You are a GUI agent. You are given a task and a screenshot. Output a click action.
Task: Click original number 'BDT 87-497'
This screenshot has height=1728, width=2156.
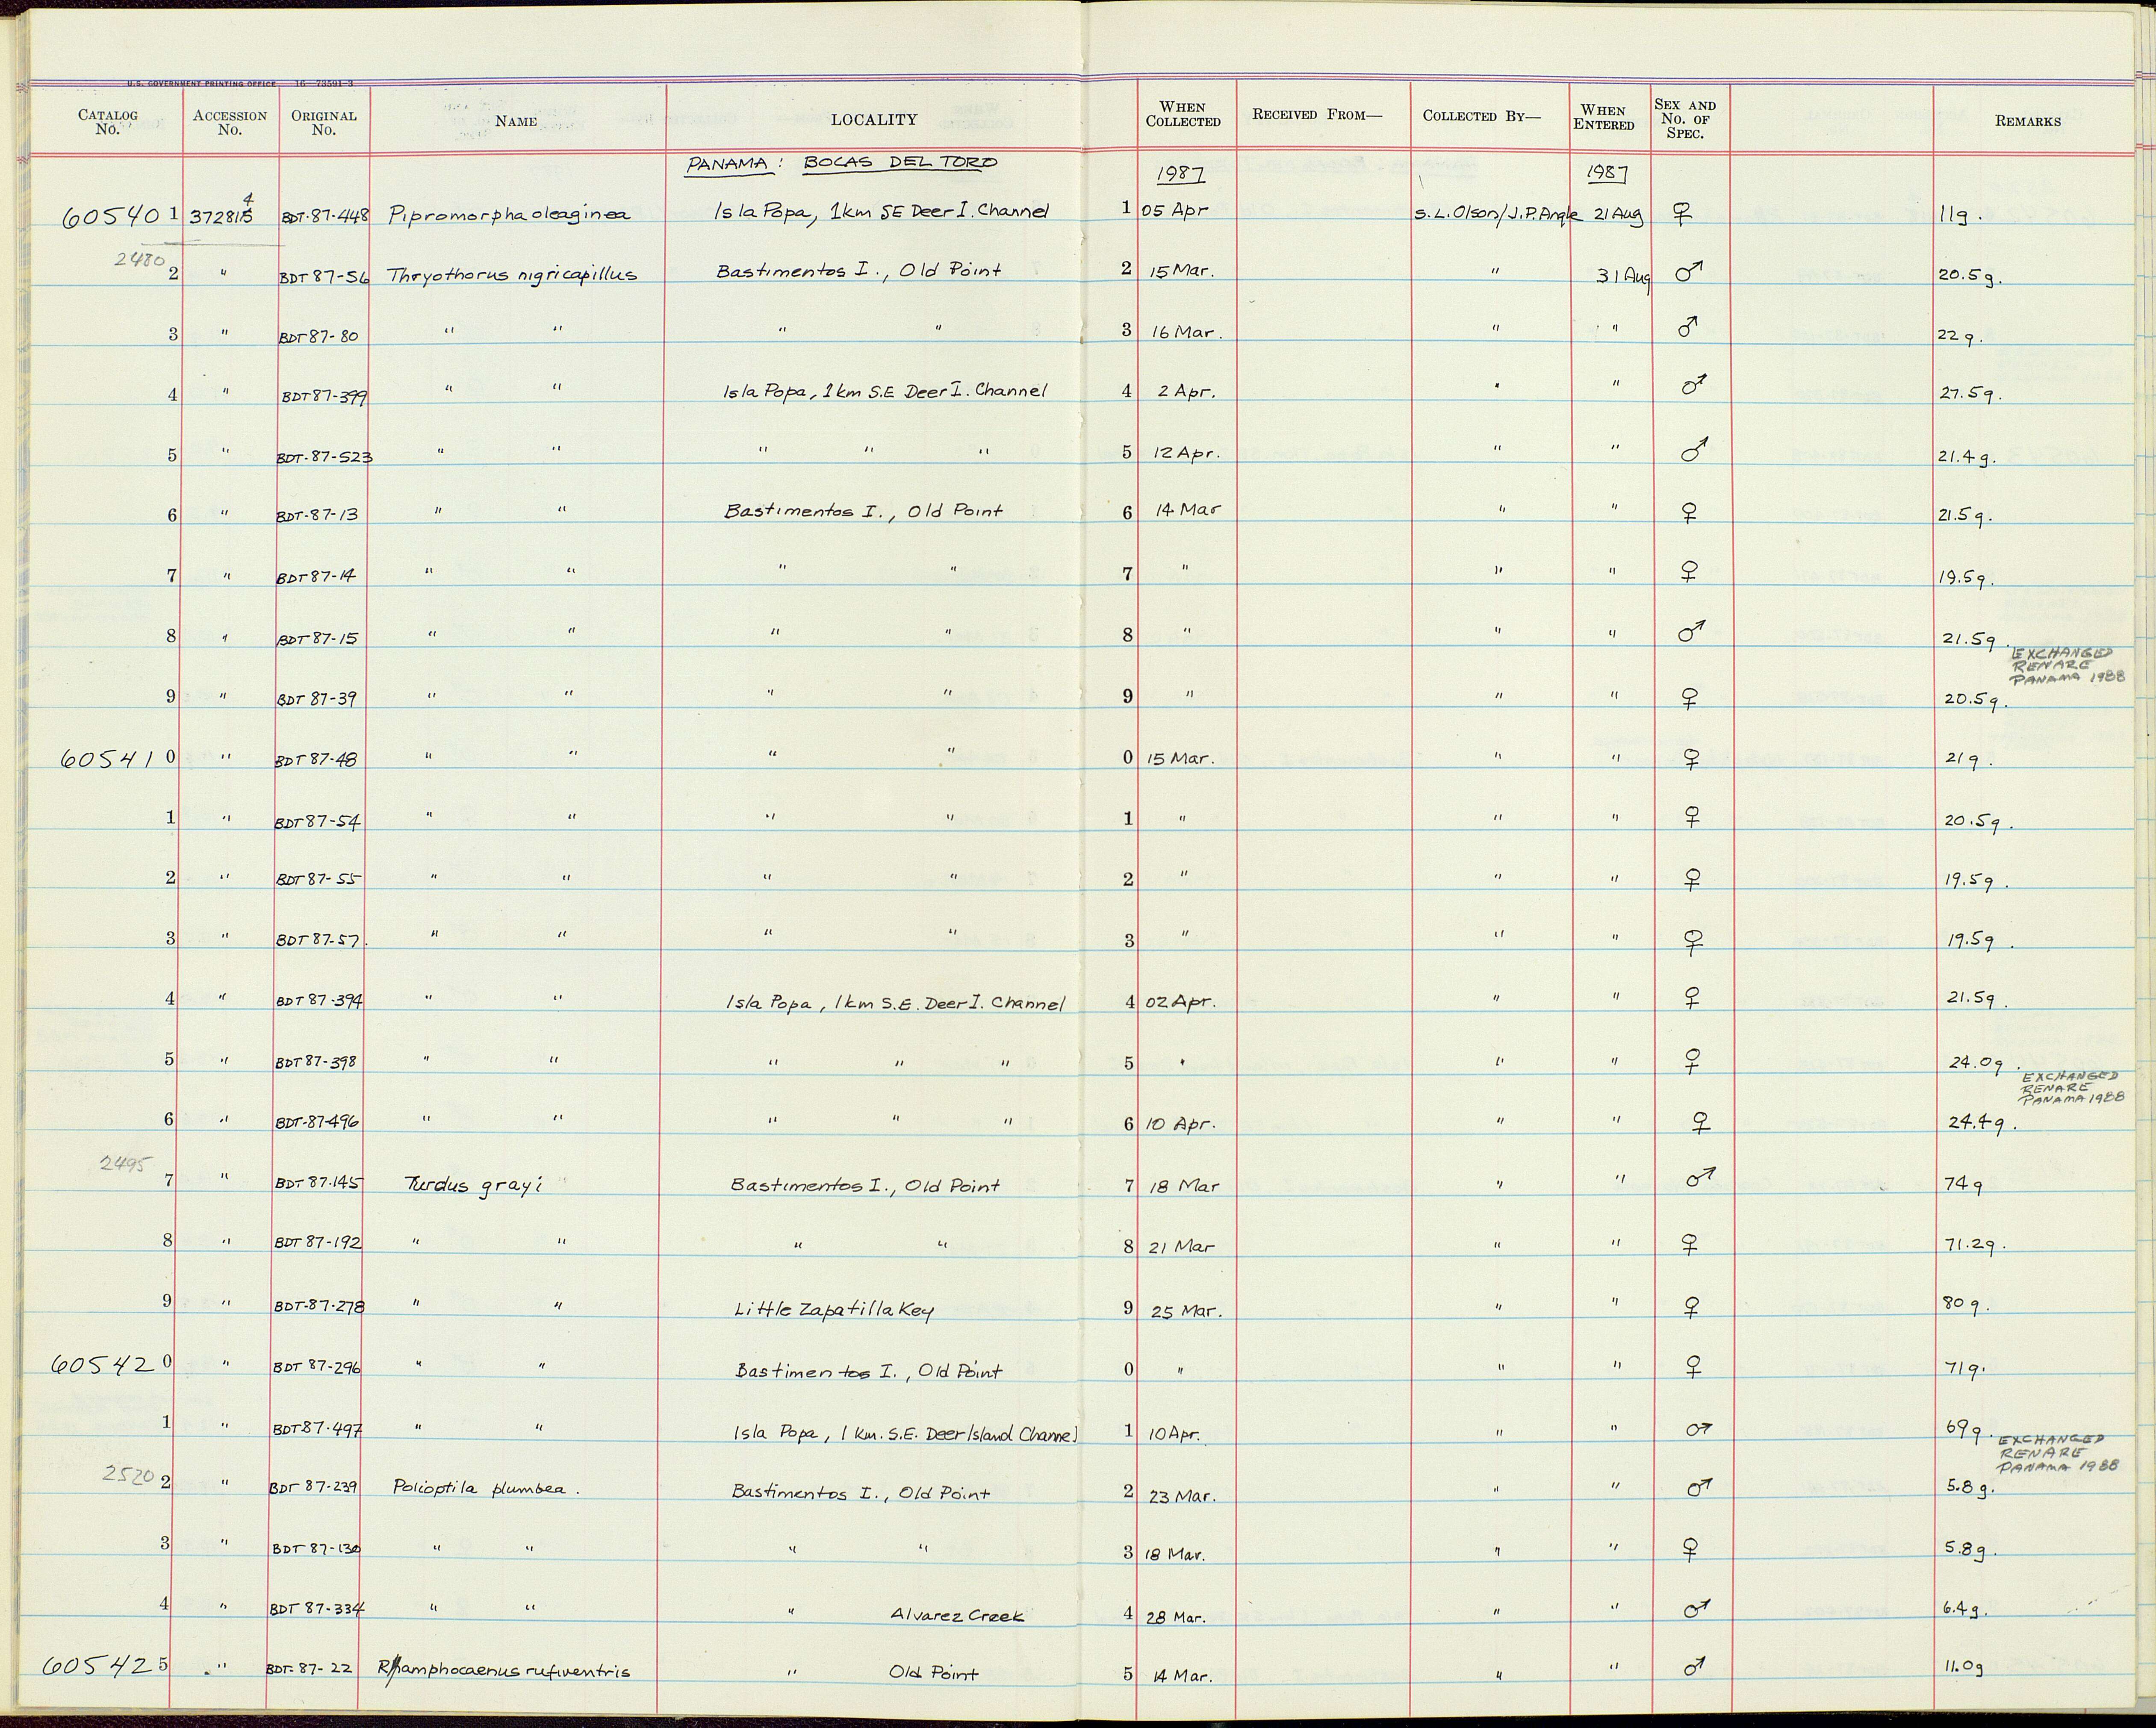click(x=317, y=1430)
